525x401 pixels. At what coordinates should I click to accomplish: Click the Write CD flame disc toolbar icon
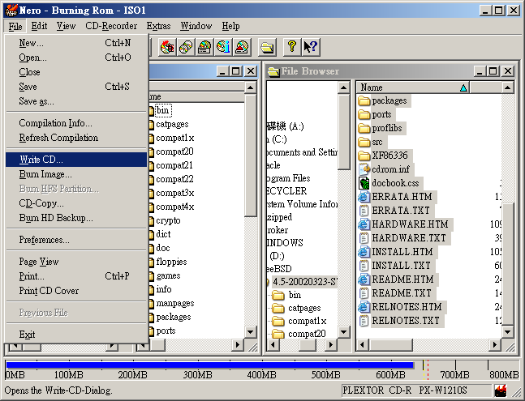(x=167, y=47)
